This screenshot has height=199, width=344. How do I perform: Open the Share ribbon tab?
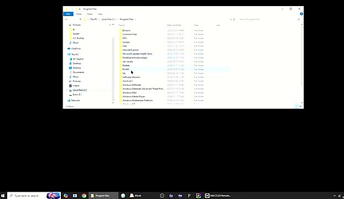tap(90, 14)
